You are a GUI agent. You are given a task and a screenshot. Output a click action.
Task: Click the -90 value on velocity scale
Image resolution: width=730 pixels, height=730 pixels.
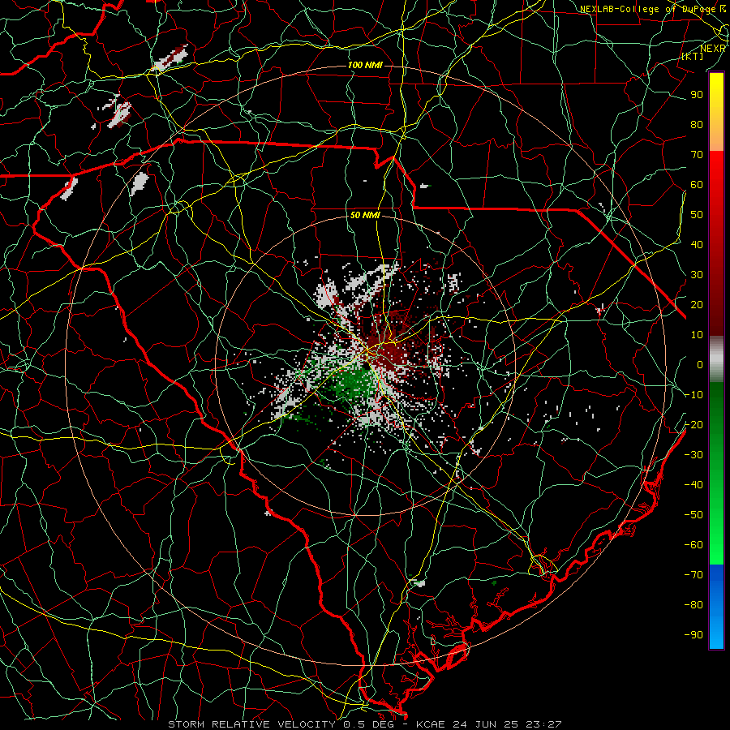pyautogui.click(x=693, y=635)
